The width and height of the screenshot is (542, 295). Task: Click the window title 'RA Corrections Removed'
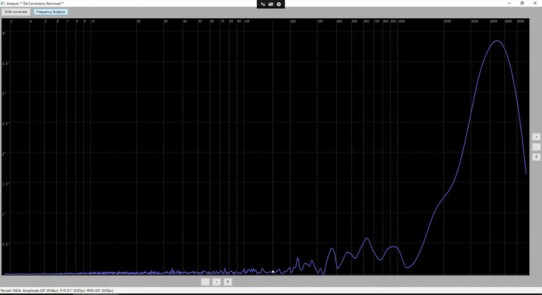pyautogui.click(x=42, y=3)
